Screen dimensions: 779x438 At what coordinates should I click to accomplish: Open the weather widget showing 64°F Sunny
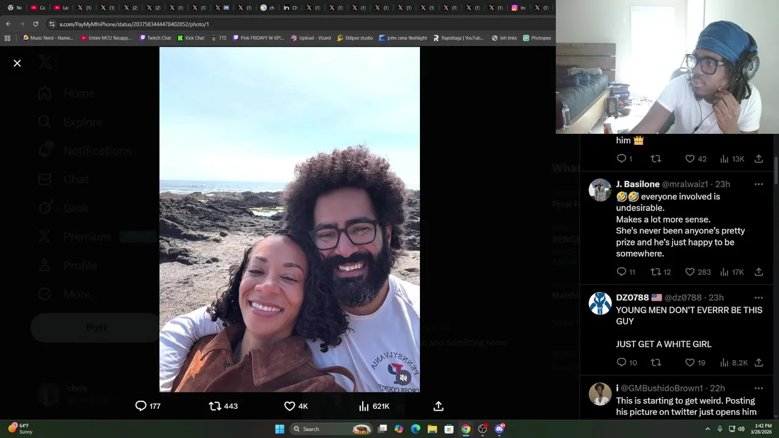tap(21, 429)
